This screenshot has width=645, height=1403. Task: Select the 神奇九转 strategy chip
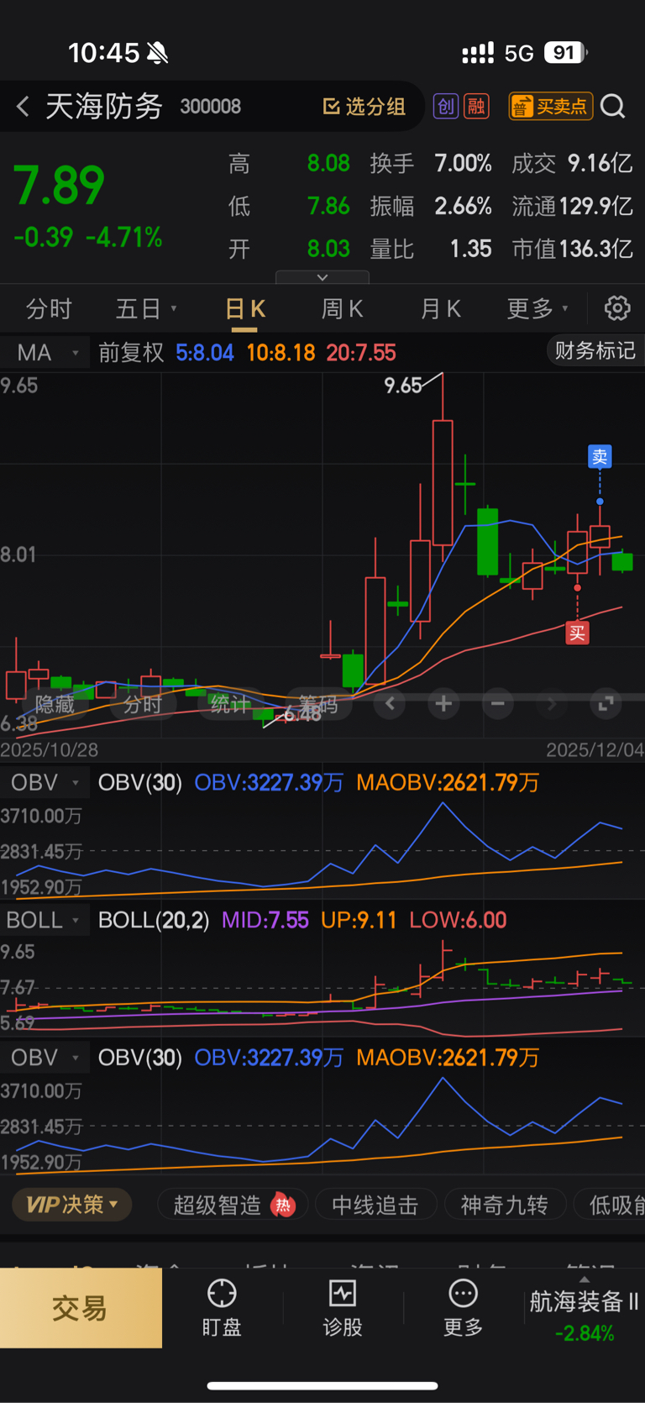point(505,1205)
